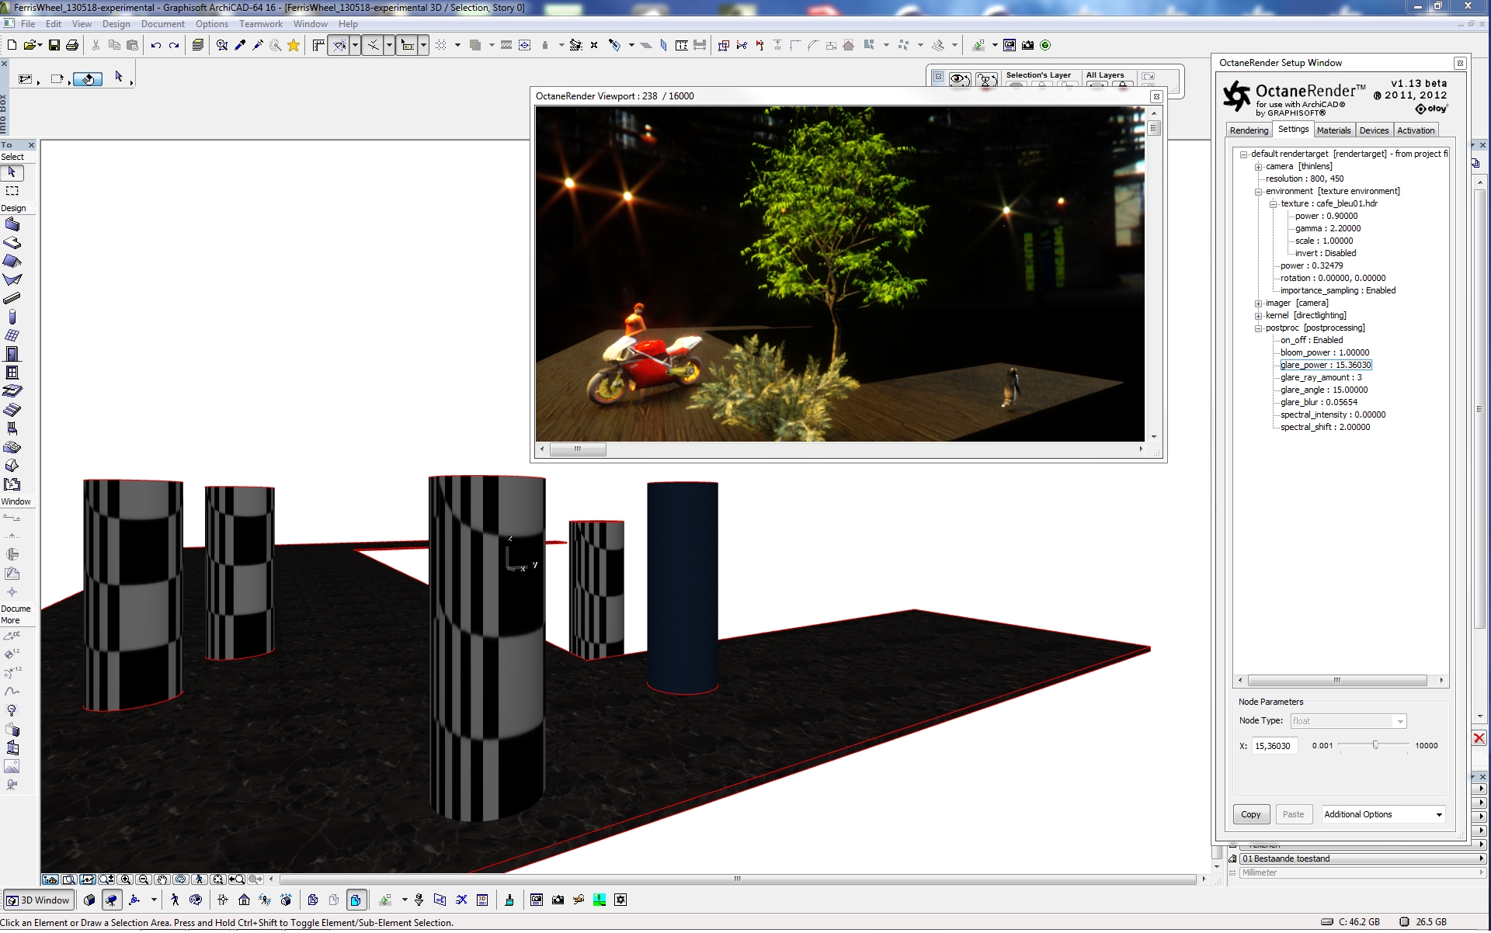Click the yellow star favorites icon
The height and width of the screenshot is (933, 1491).
pos(294,46)
